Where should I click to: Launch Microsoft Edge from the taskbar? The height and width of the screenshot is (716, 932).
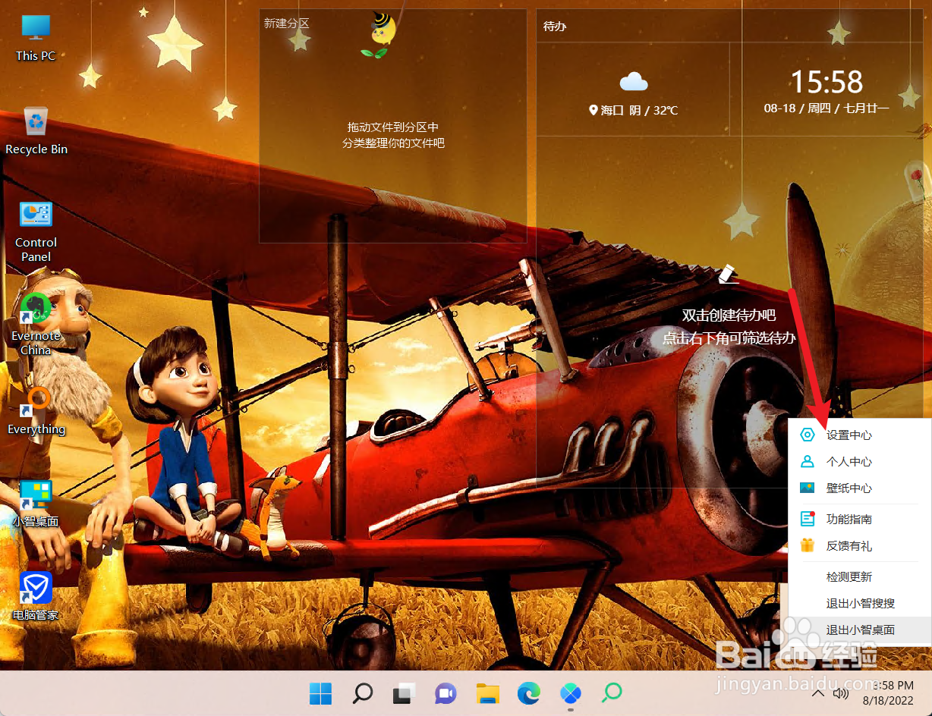coord(529,692)
